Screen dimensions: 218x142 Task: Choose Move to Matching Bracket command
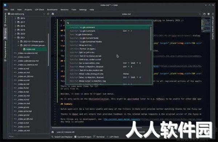108,67
